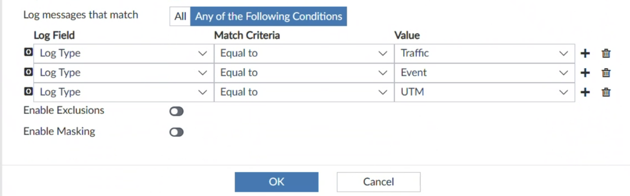
Task: Open the Value dropdown showing UTM
Action: 484,92
